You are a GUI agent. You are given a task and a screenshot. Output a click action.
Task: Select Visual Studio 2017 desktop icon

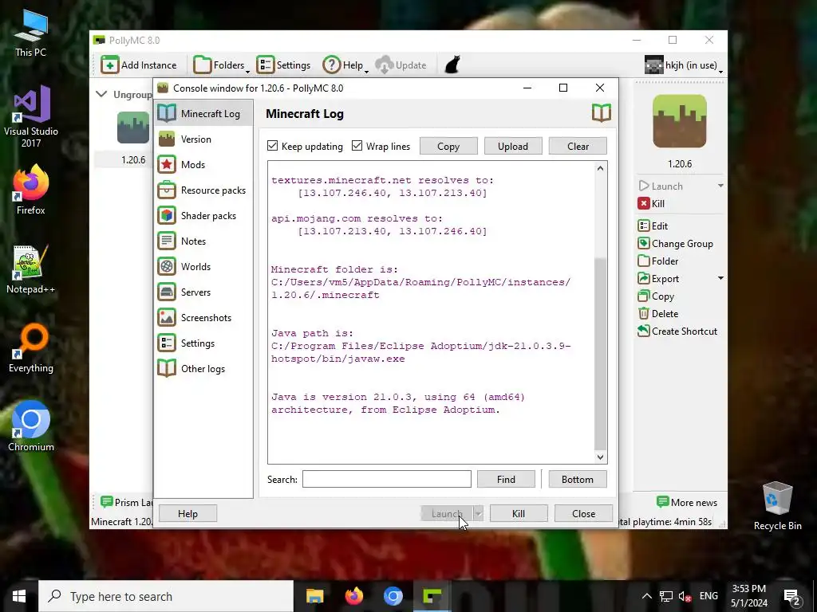[31, 116]
